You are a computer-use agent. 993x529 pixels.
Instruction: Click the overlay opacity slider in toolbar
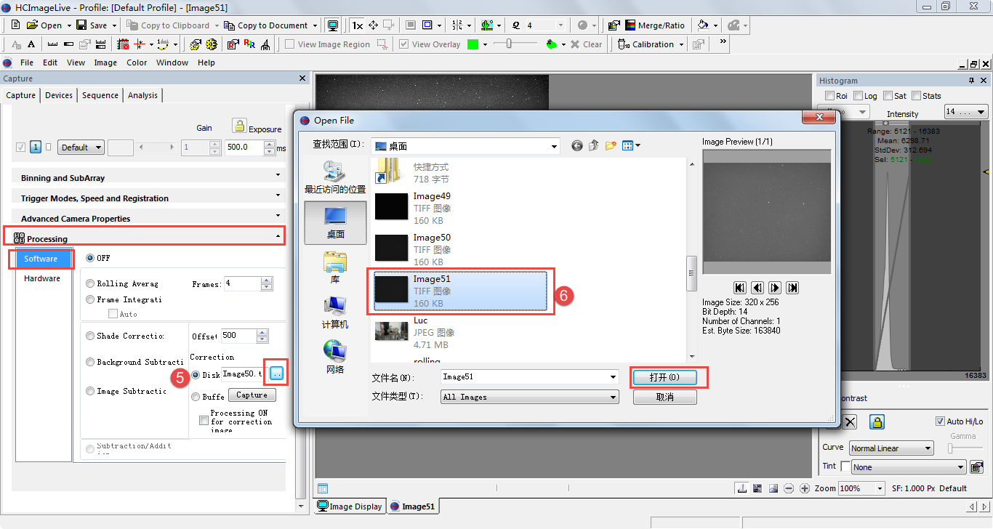click(x=510, y=44)
